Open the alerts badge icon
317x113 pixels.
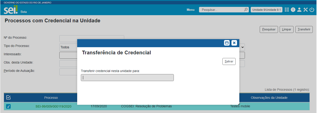(x=293, y=10)
